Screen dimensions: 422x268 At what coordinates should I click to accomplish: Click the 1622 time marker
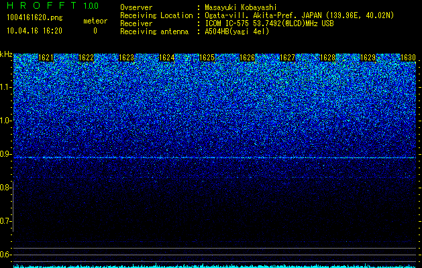tap(86, 58)
